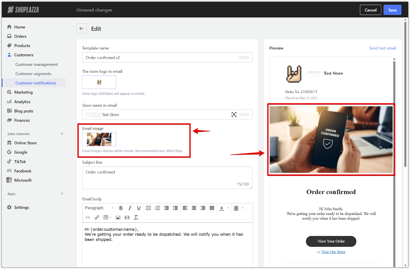This screenshot has height=269, width=410.
Task: Click the Shoplazza logo
Action: coord(23,10)
